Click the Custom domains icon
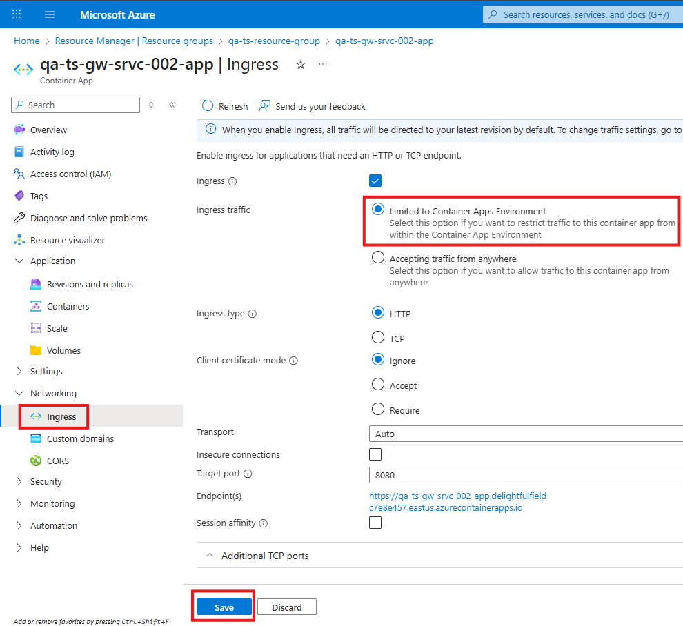This screenshot has width=683, height=626. pos(36,438)
